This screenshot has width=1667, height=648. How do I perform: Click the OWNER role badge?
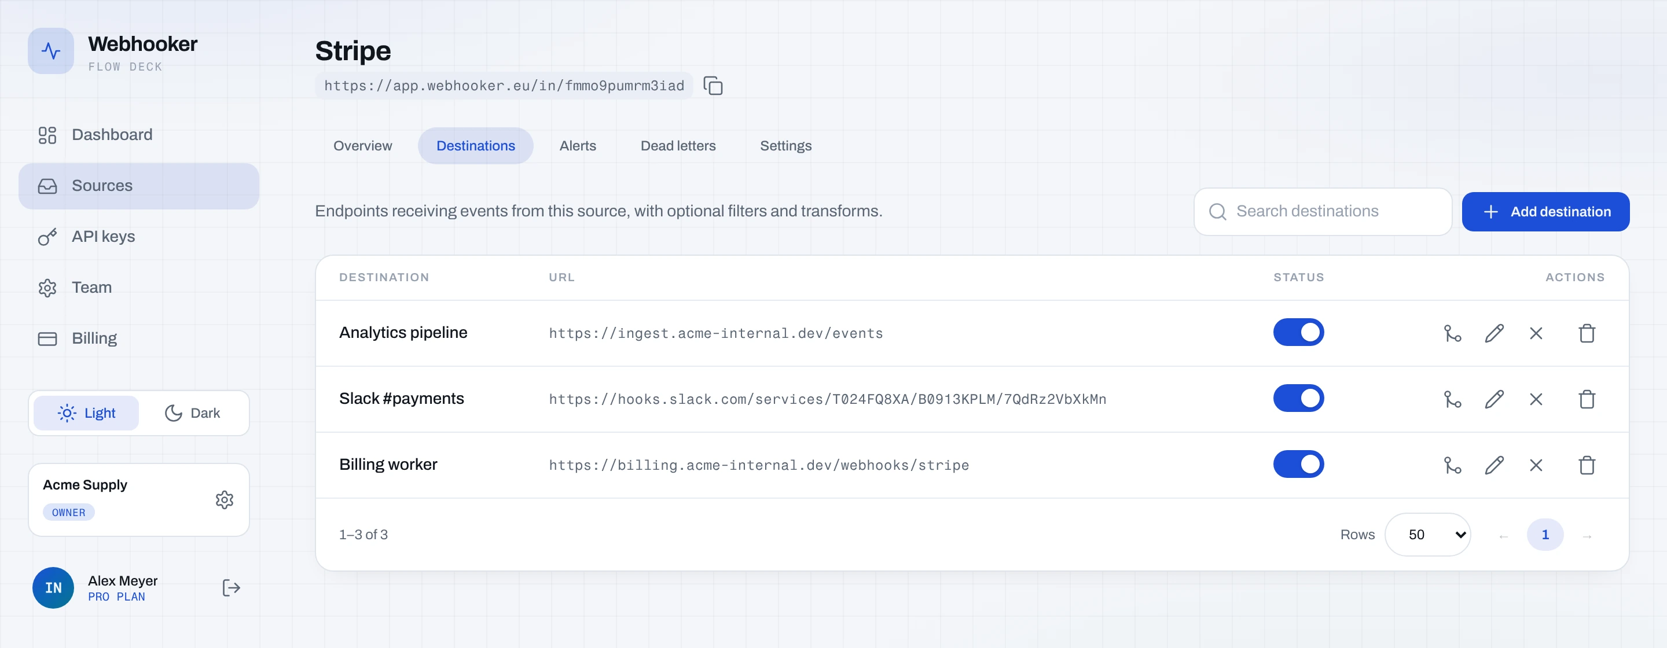[69, 512]
